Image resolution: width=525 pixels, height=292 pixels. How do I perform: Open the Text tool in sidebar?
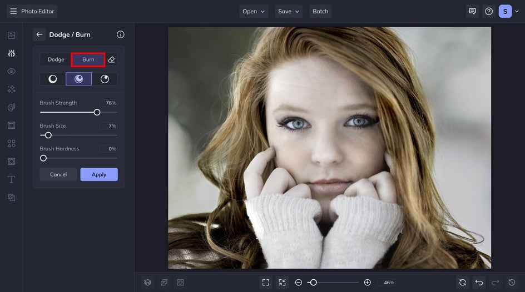(11, 179)
